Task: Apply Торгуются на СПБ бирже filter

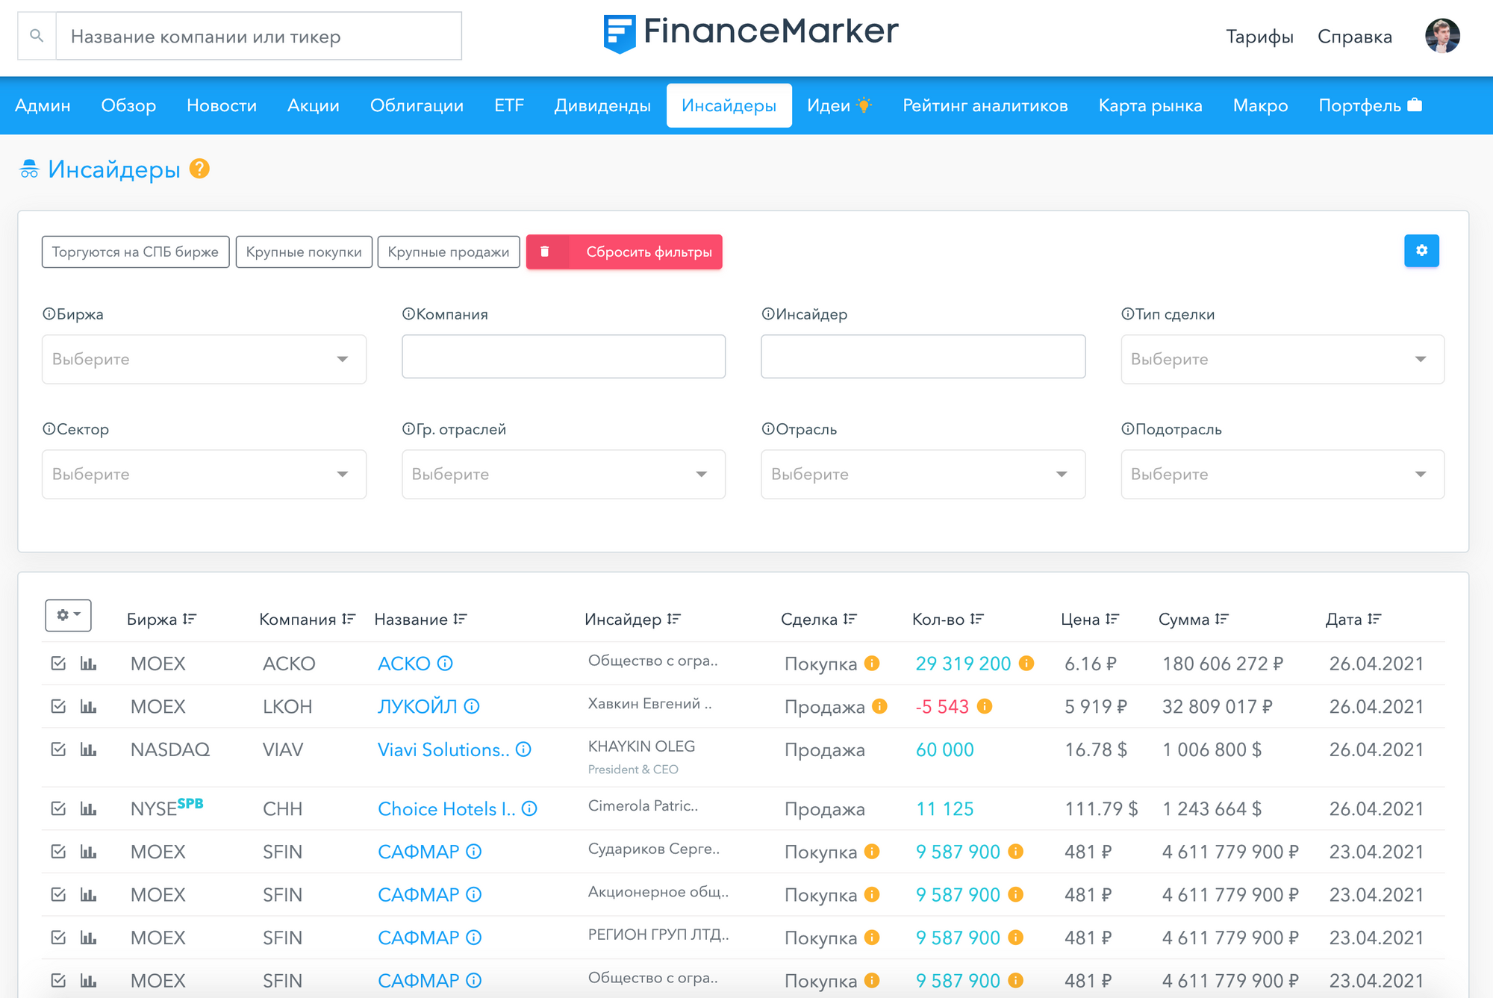Action: 135,252
